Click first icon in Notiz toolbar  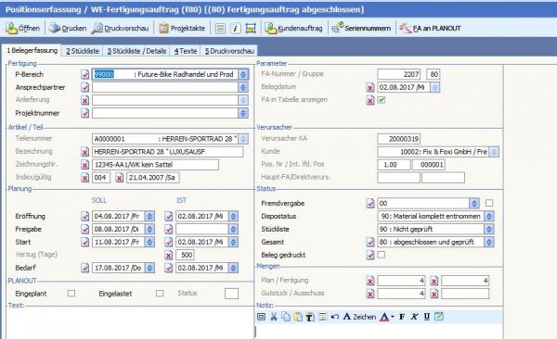[x=261, y=317]
